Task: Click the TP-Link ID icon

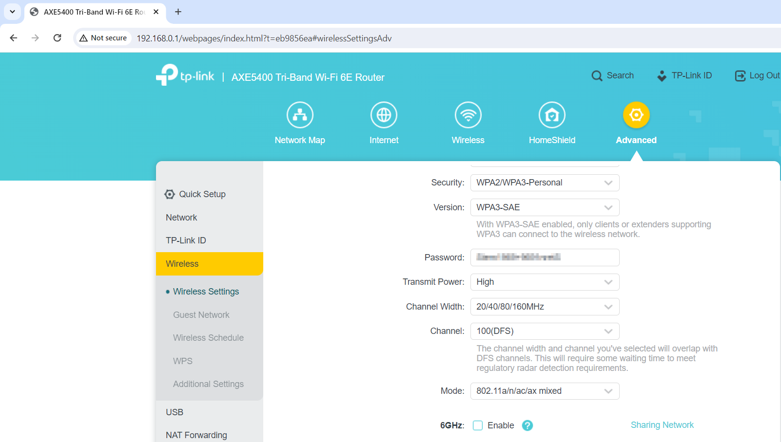Action: [x=662, y=76]
